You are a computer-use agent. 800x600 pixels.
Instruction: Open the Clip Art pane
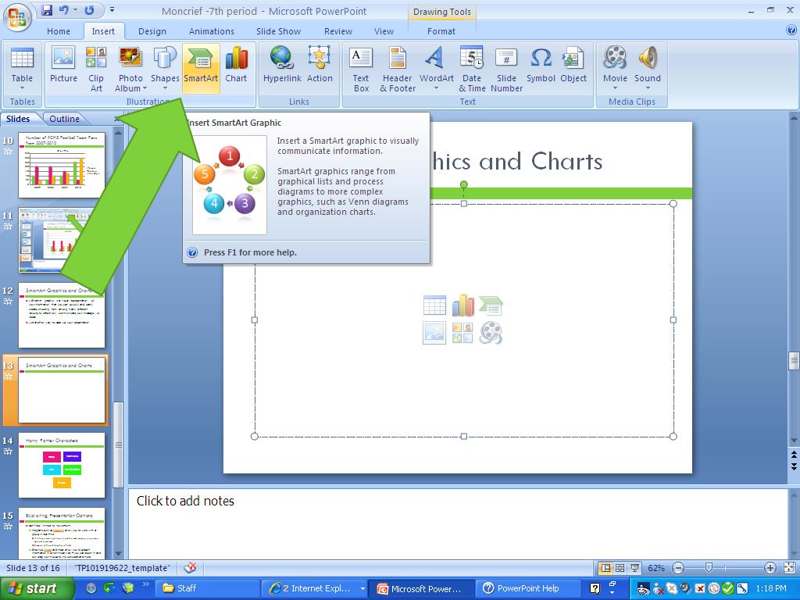96,69
